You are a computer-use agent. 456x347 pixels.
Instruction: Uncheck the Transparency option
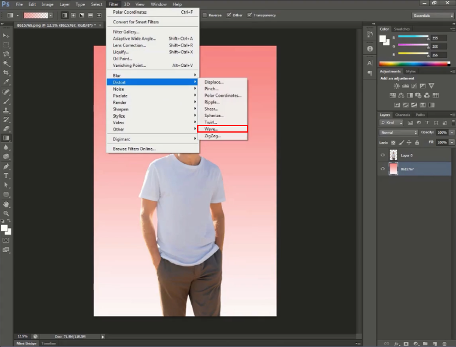(250, 15)
